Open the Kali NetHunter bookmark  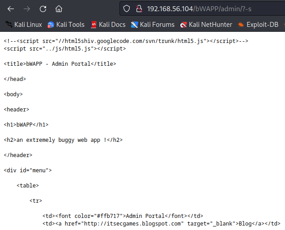point(206,25)
